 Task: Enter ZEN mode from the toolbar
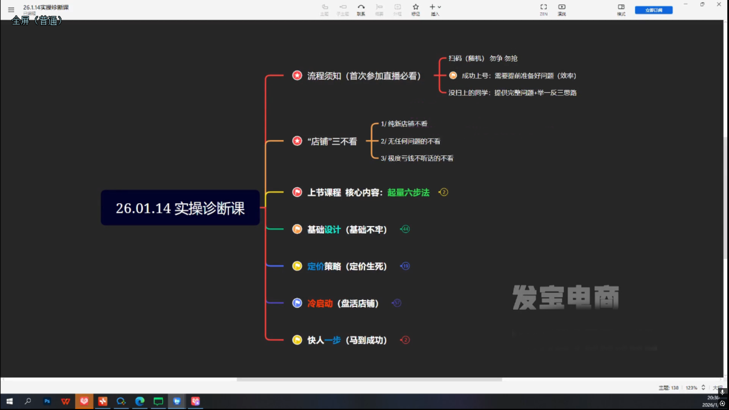tap(544, 9)
